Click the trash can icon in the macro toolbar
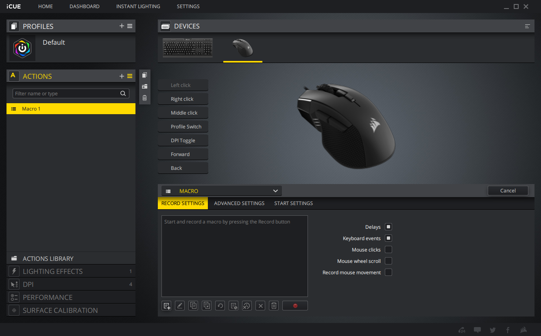Viewport: 541px width, 336px height. (x=274, y=306)
